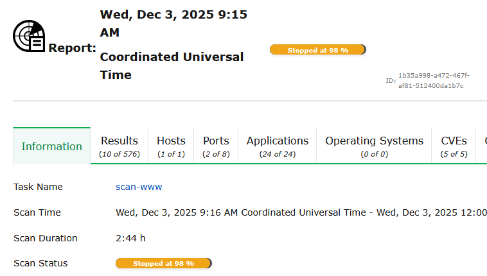Select the Hosts tab
Image resolution: width=487 pixels, height=276 pixels.
[x=171, y=146]
